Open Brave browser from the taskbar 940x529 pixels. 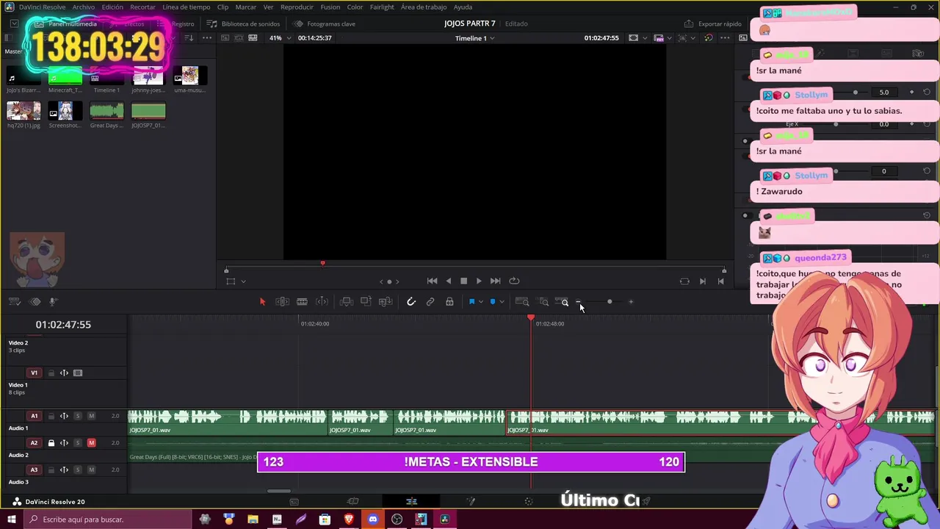click(x=349, y=519)
